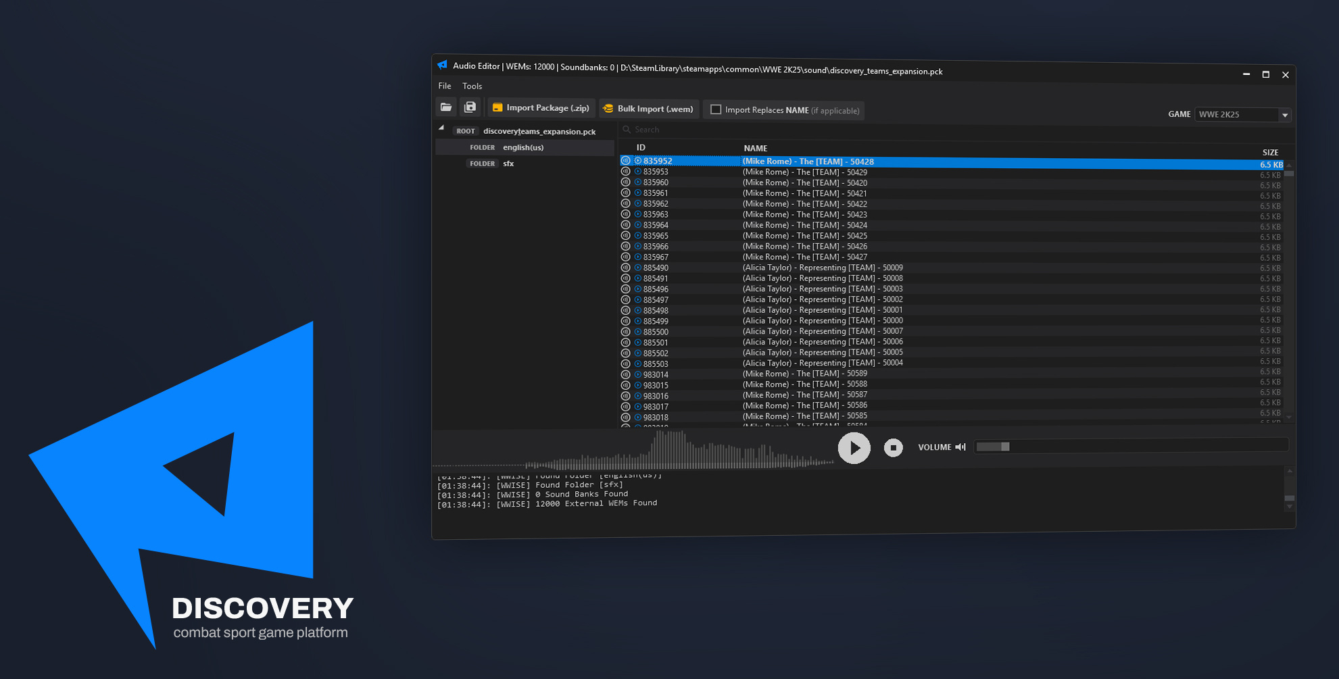Click log line '12000 External WEMs Found'
The width and height of the screenshot is (1339, 679).
(547, 504)
